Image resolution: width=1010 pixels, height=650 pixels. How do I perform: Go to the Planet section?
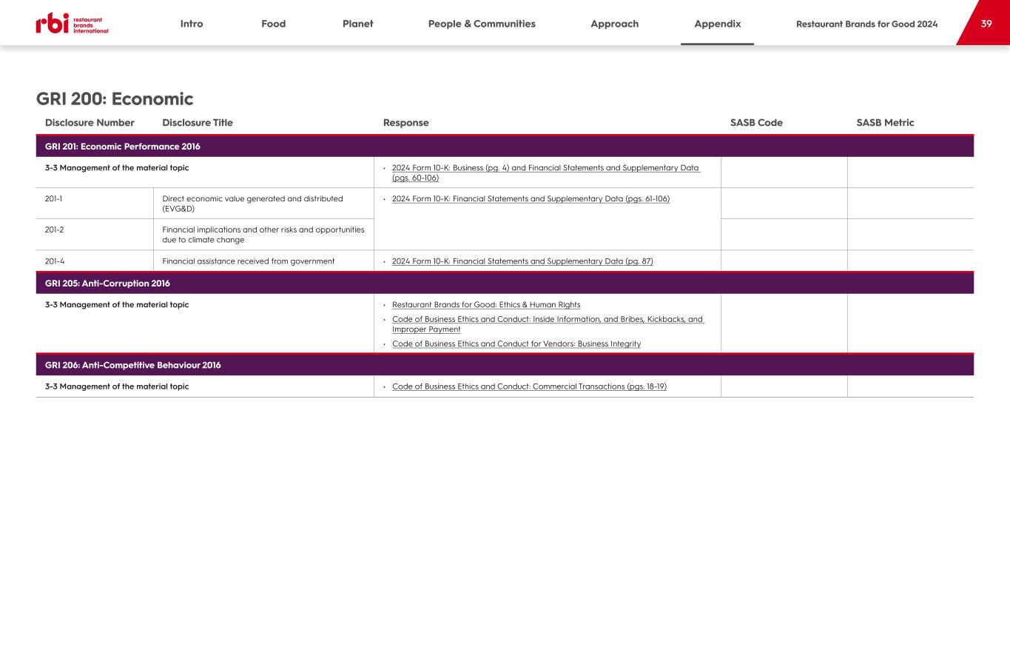click(x=357, y=24)
